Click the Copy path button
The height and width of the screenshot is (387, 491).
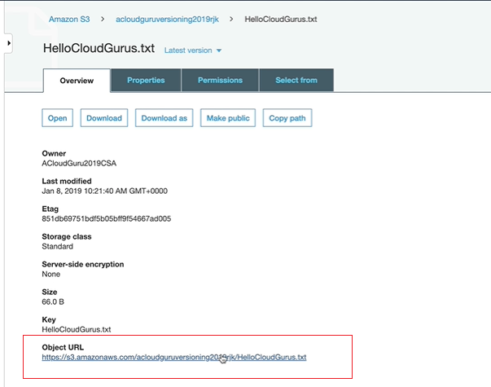[287, 118]
